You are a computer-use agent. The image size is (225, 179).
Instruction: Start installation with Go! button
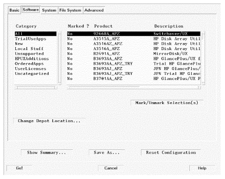[19, 168]
